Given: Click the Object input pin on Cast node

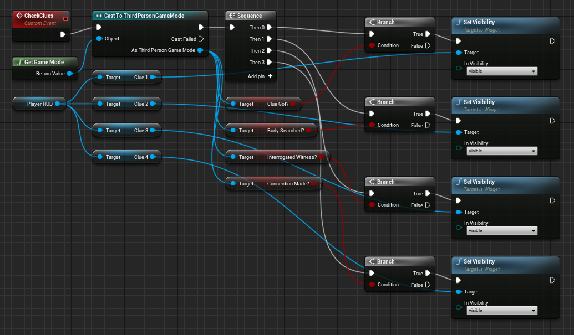Looking at the screenshot, I should [99, 39].
